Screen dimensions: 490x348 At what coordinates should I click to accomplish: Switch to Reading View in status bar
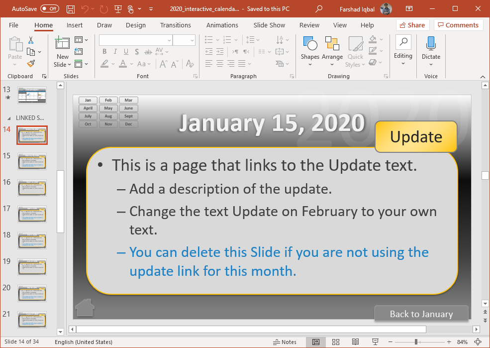[x=355, y=342]
